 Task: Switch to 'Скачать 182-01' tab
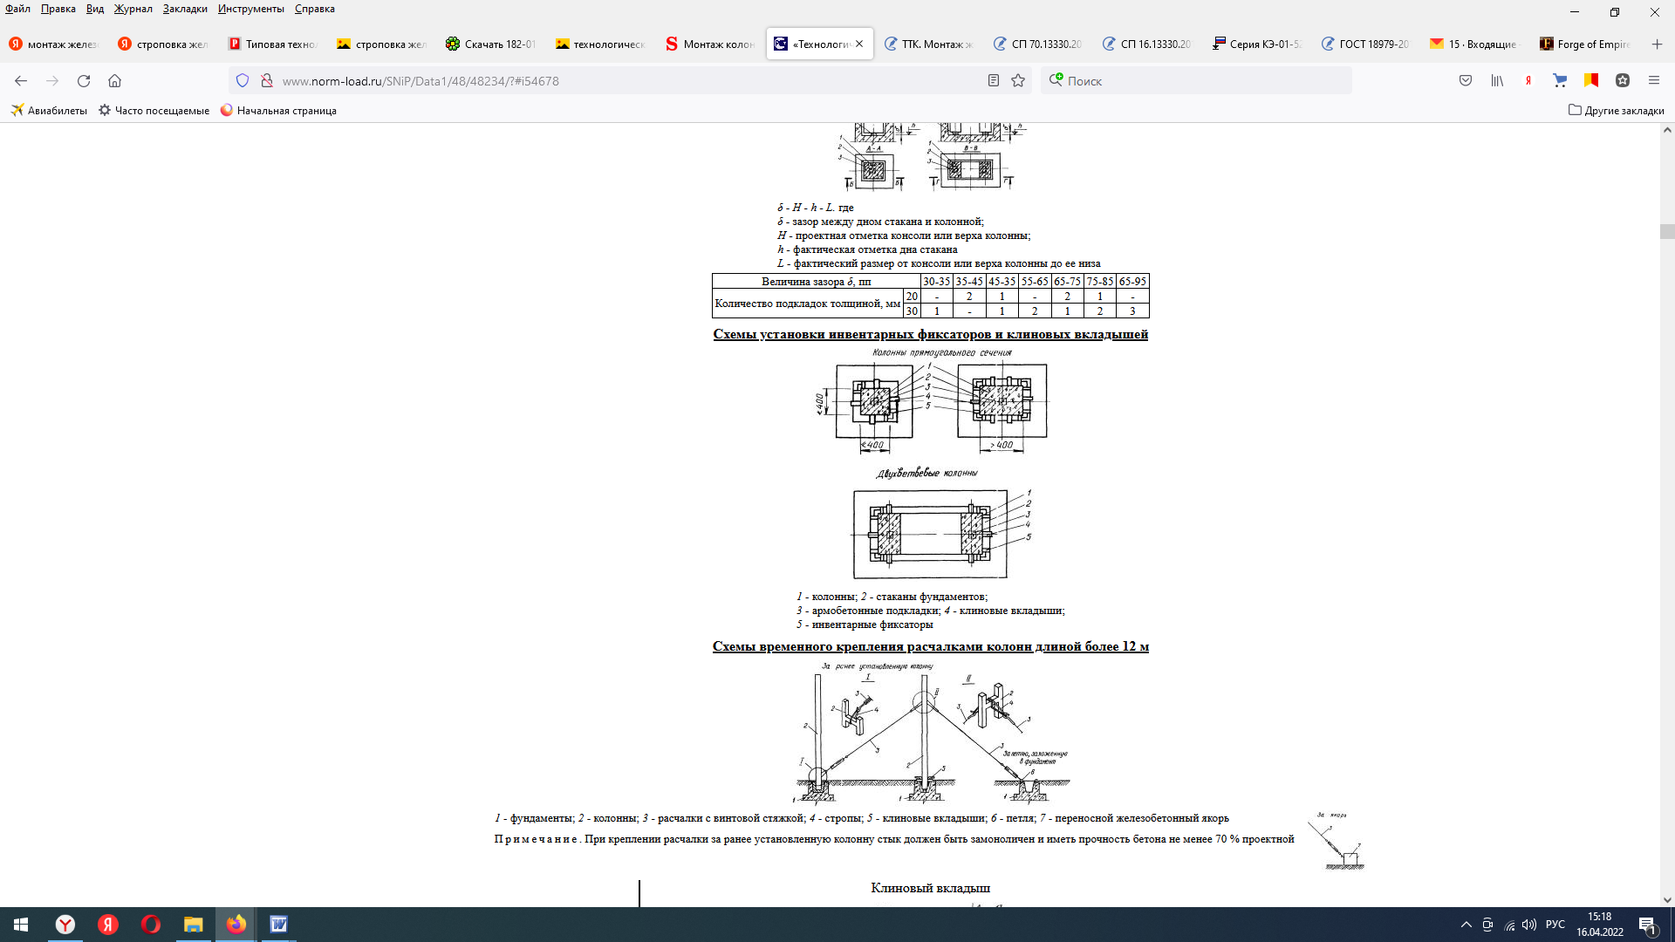coord(491,44)
